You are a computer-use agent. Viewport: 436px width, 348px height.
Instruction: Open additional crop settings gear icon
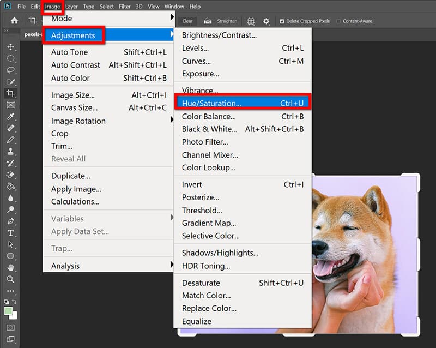pyautogui.click(x=266, y=21)
